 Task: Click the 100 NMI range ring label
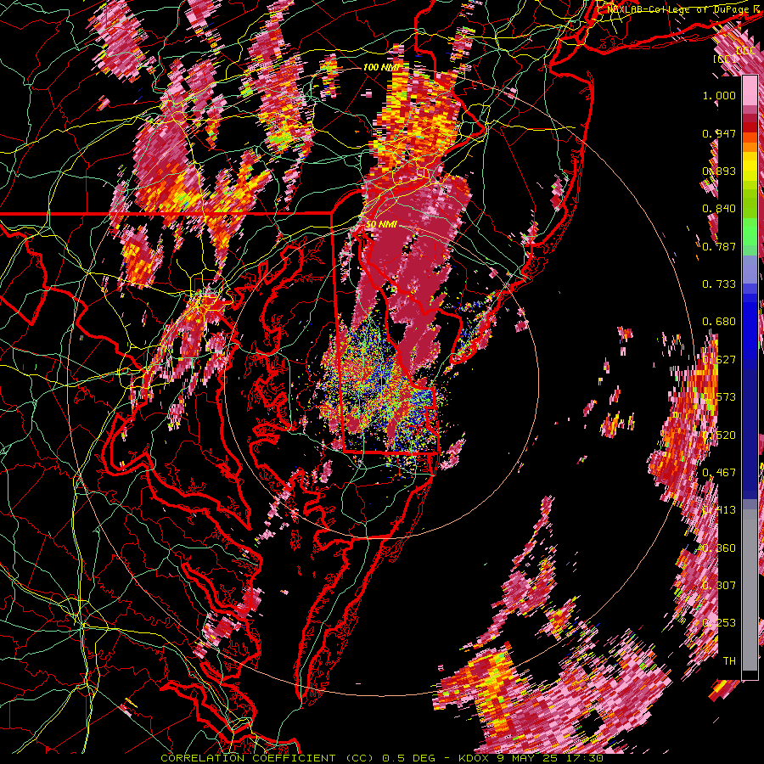tap(381, 67)
